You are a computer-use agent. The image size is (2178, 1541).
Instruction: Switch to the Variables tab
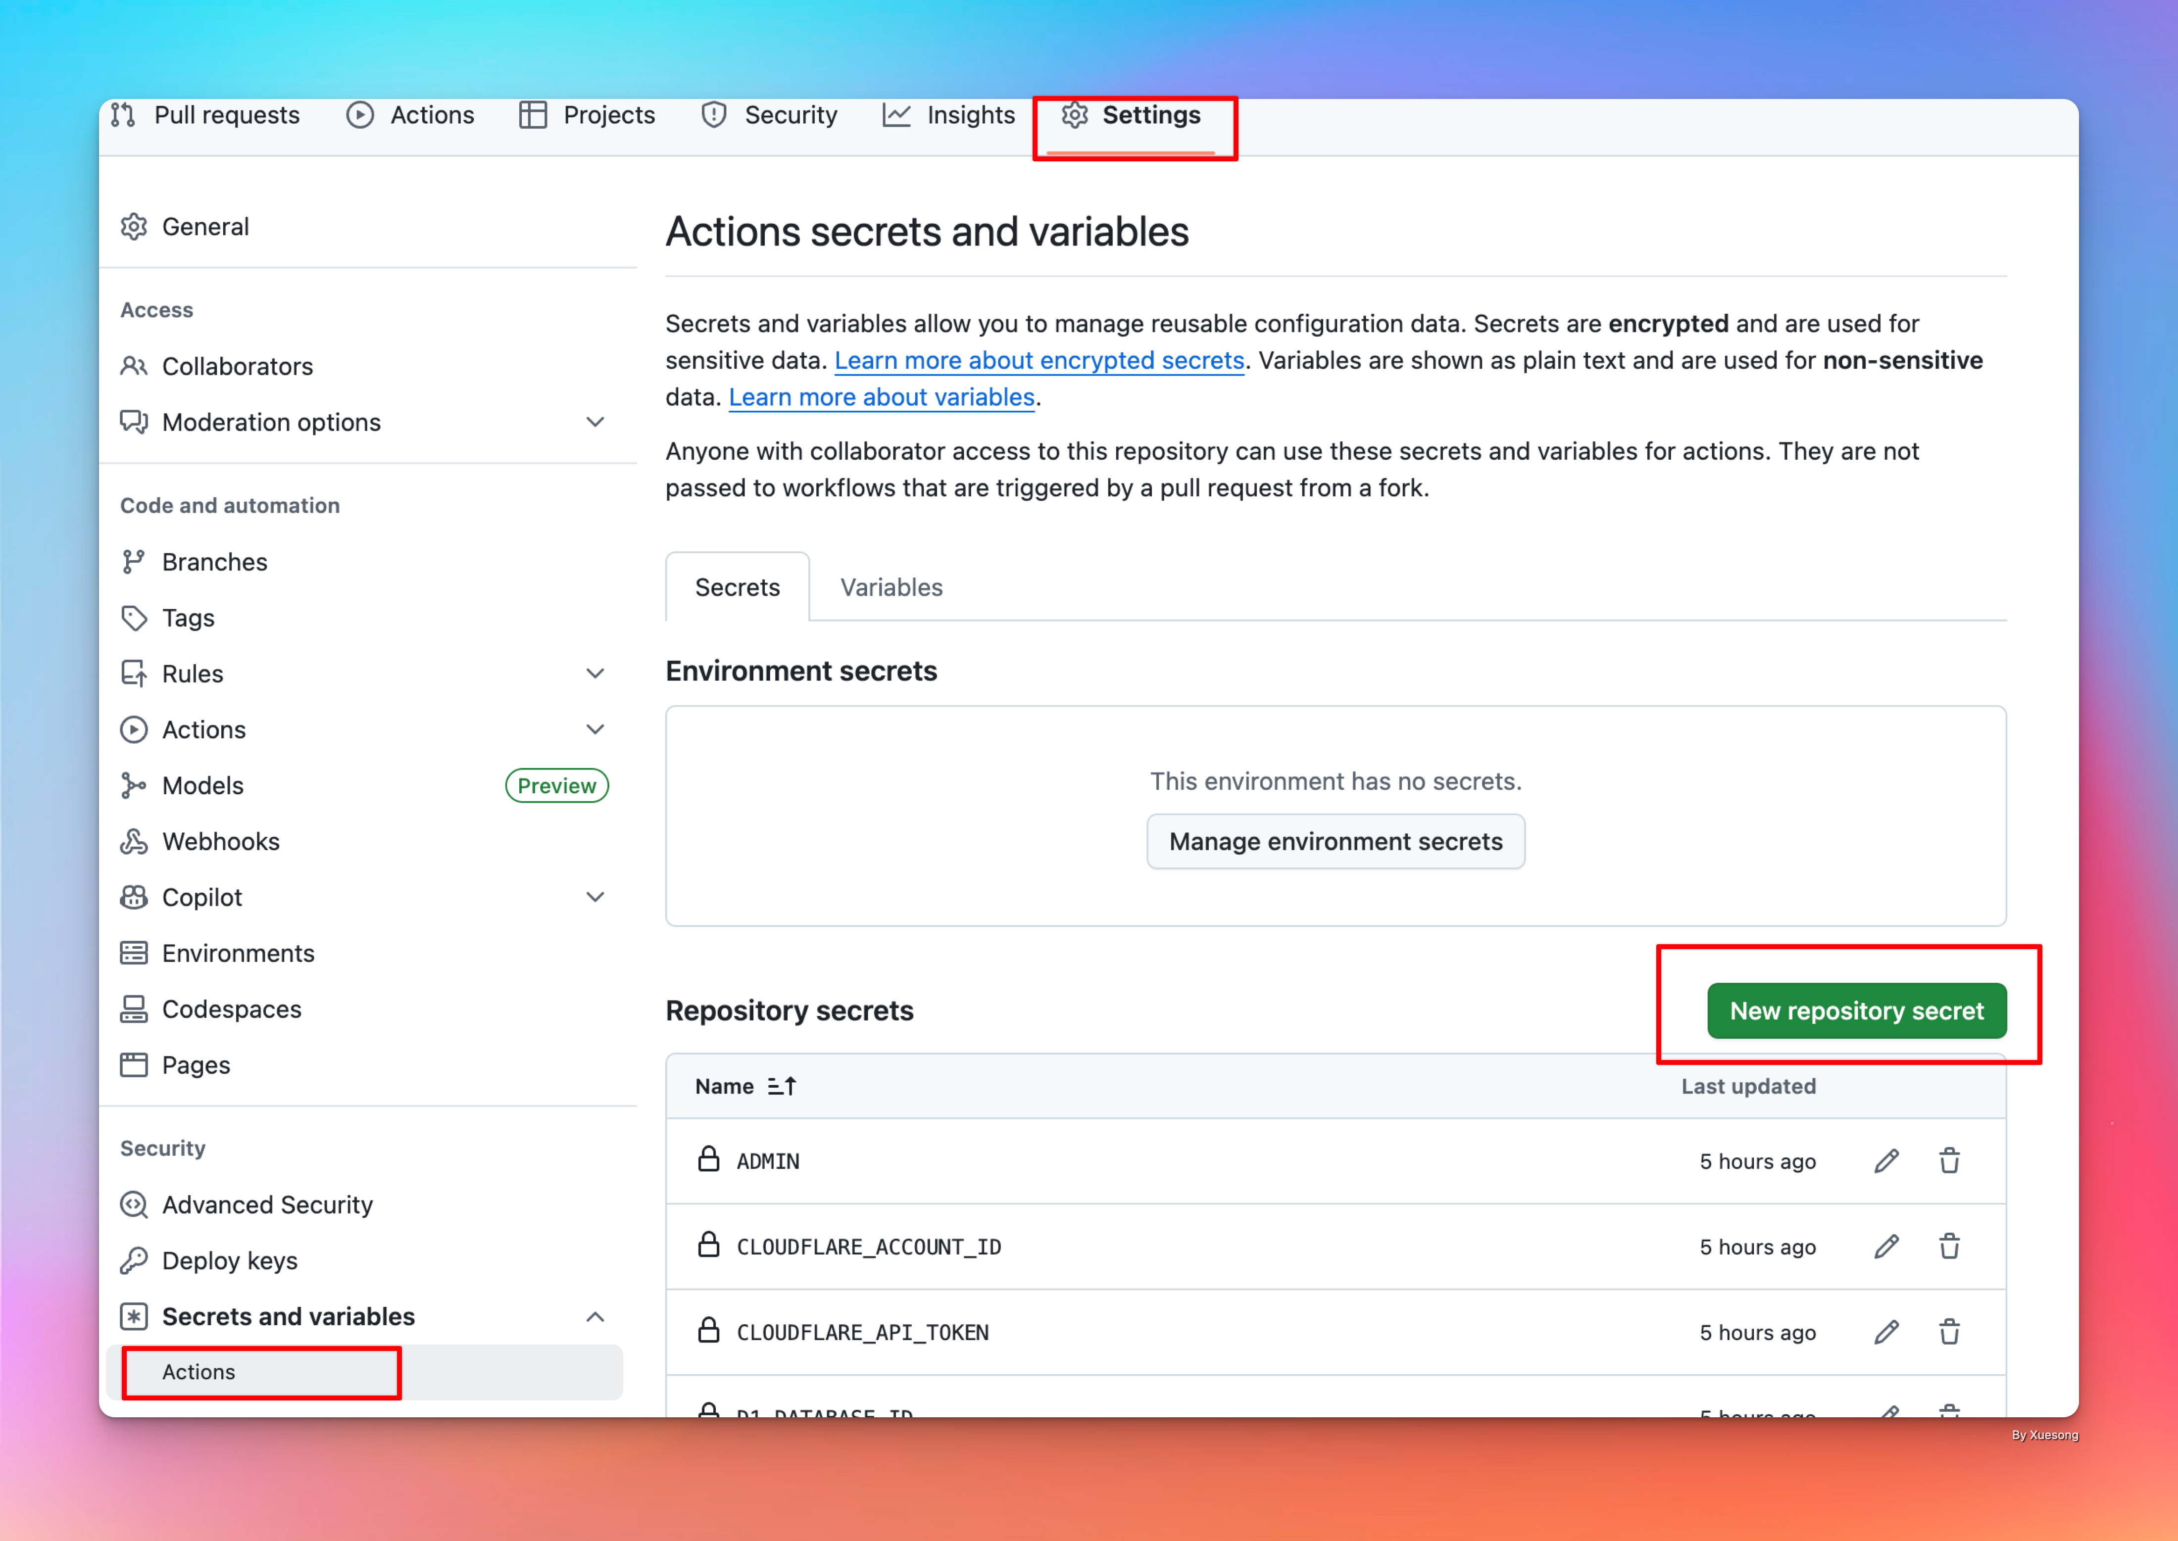tap(891, 587)
